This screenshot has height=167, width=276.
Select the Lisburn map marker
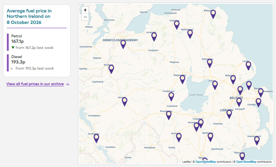[x=229, y=114]
